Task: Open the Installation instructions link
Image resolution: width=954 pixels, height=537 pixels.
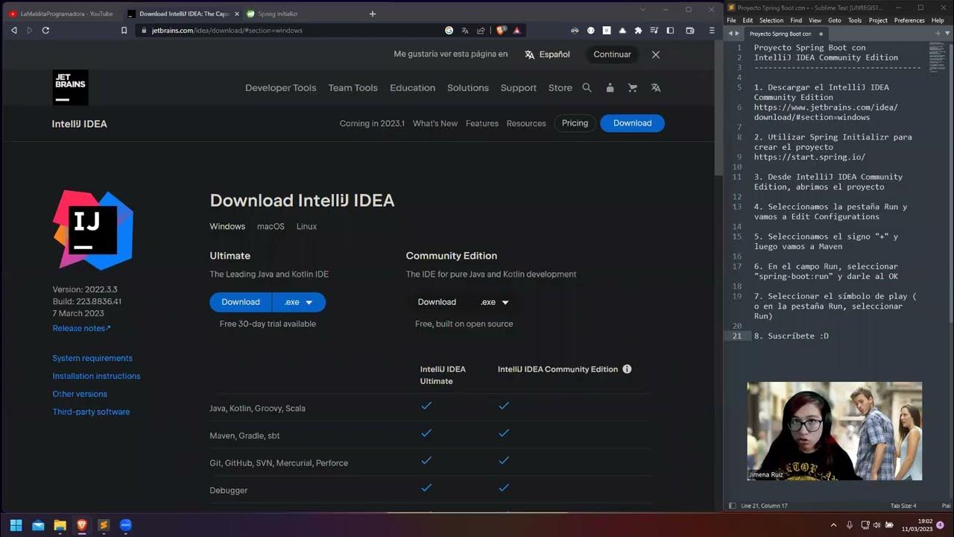Action: pos(96,376)
